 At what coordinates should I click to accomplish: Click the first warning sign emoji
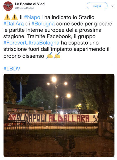tap(7, 17)
